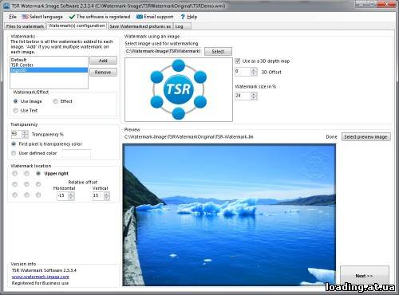Click the Horizontal offset value field

[63, 196]
